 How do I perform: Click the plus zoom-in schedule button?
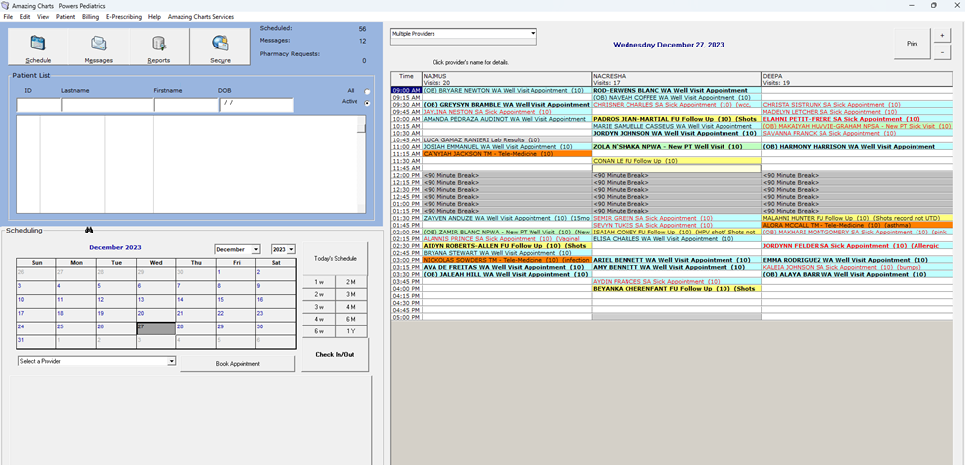[942, 35]
